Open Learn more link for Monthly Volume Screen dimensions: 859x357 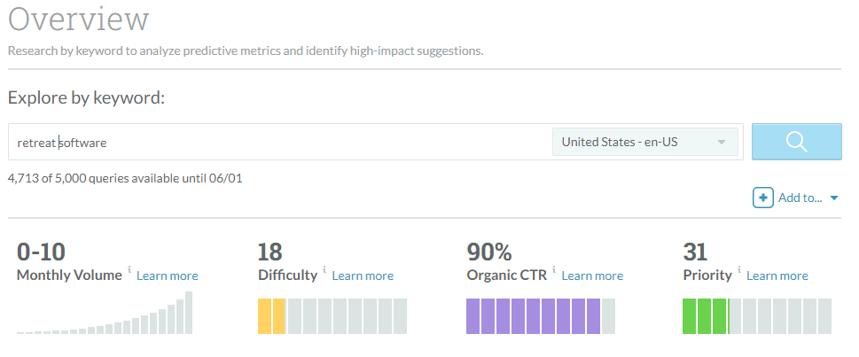click(x=168, y=276)
